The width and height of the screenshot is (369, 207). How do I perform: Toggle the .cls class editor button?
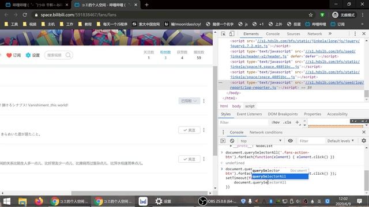click(x=287, y=122)
